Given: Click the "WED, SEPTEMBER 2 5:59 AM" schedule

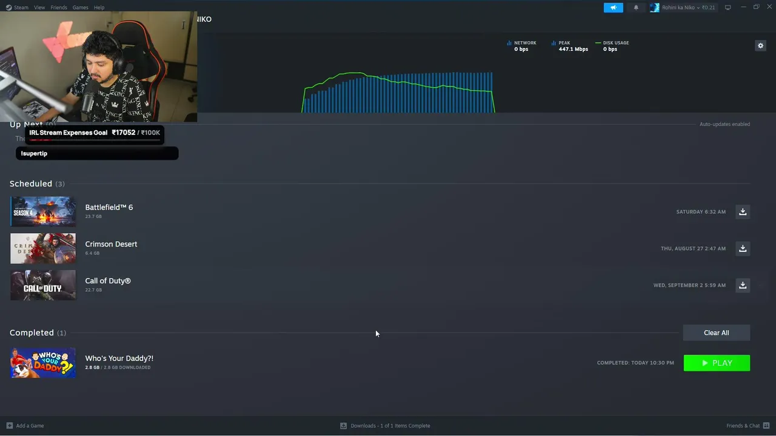Looking at the screenshot, I should [x=689, y=285].
